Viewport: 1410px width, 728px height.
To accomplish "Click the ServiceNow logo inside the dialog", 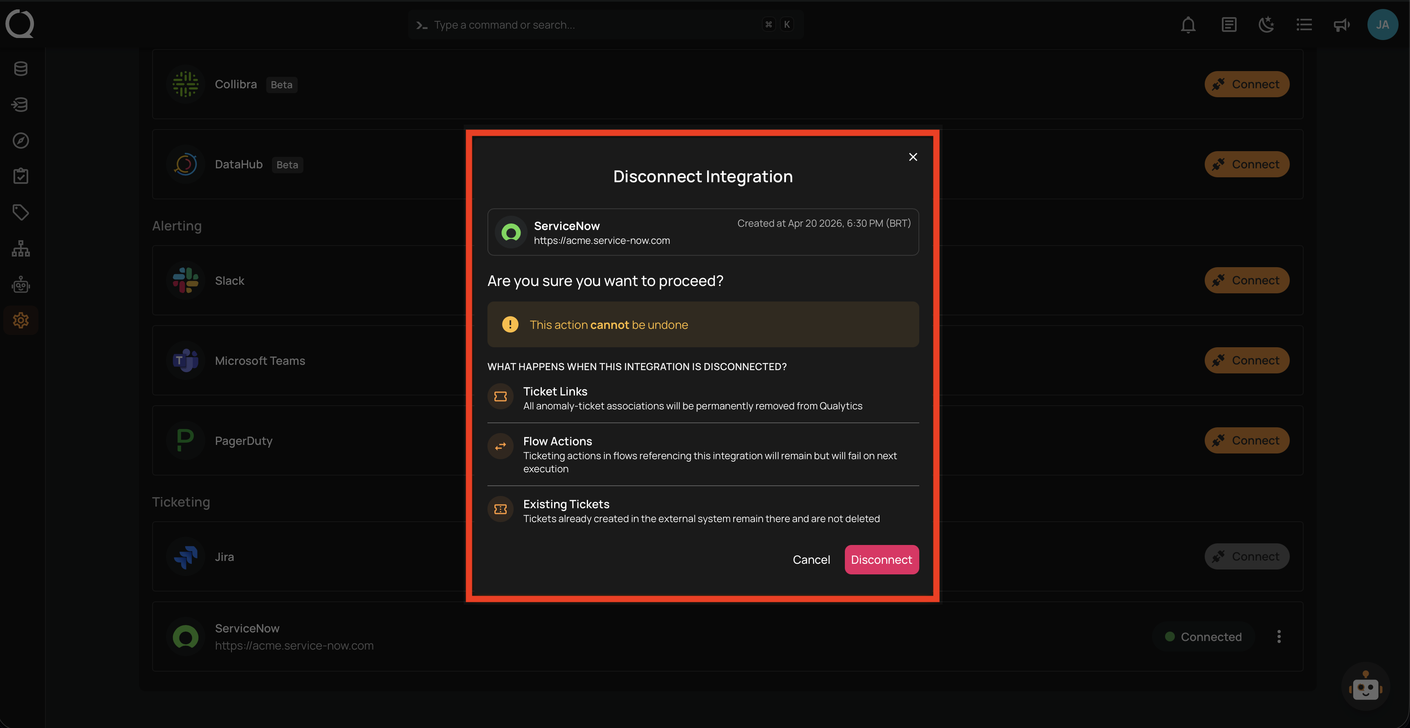I will tap(511, 232).
